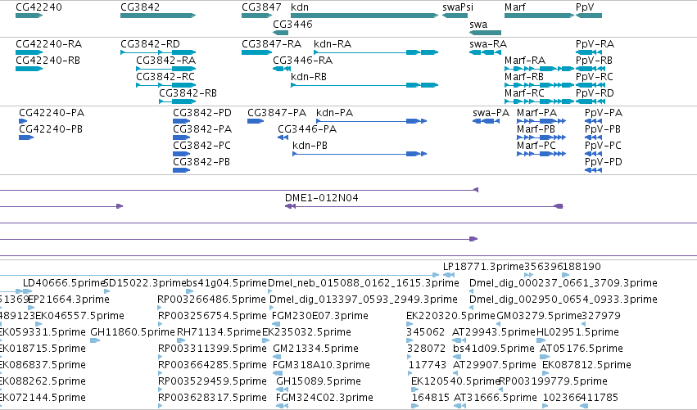Select the Marf gene bar
The width and height of the screenshot is (697, 410).
click(x=539, y=16)
